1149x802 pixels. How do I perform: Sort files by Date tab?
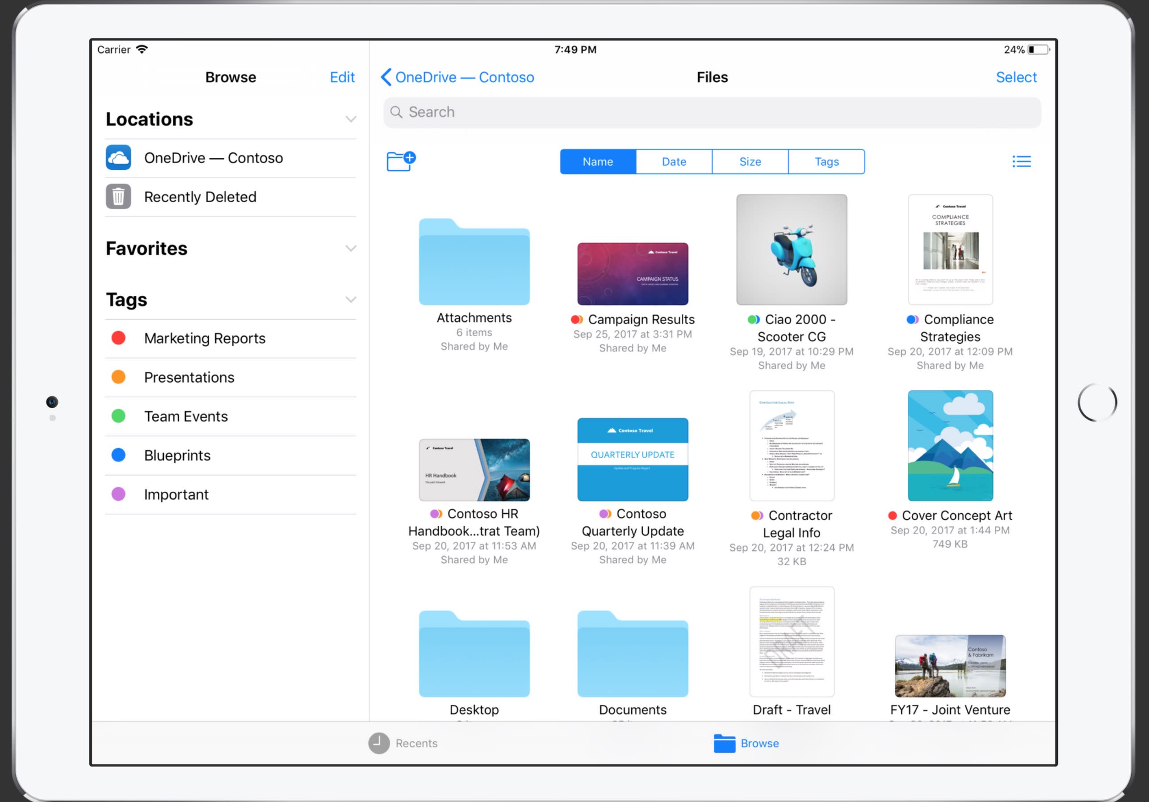point(674,162)
